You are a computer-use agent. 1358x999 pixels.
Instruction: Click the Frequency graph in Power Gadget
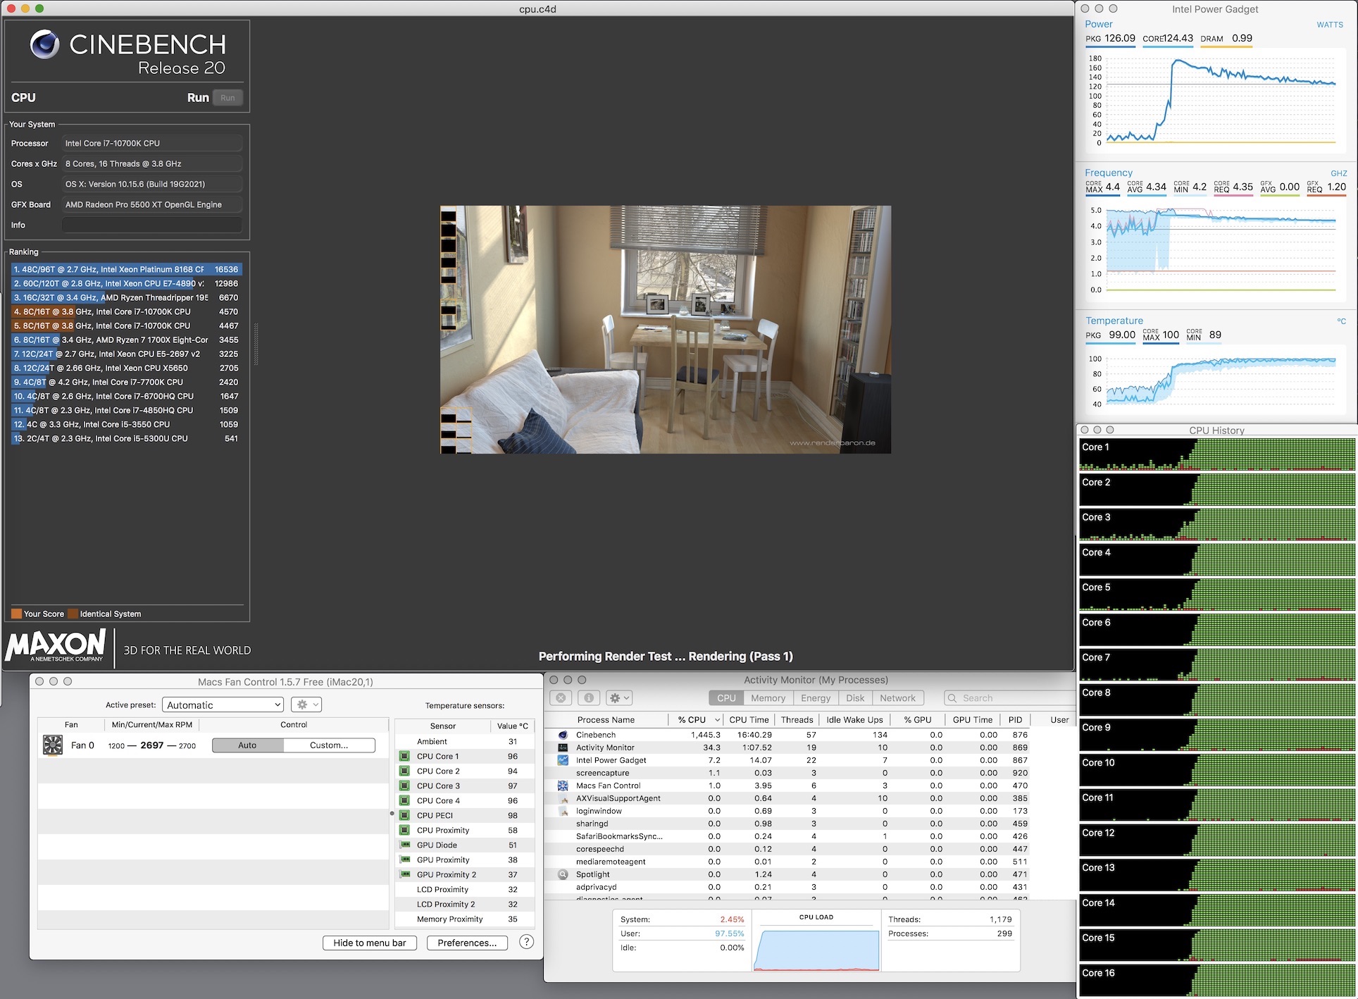click(x=1216, y=249)
